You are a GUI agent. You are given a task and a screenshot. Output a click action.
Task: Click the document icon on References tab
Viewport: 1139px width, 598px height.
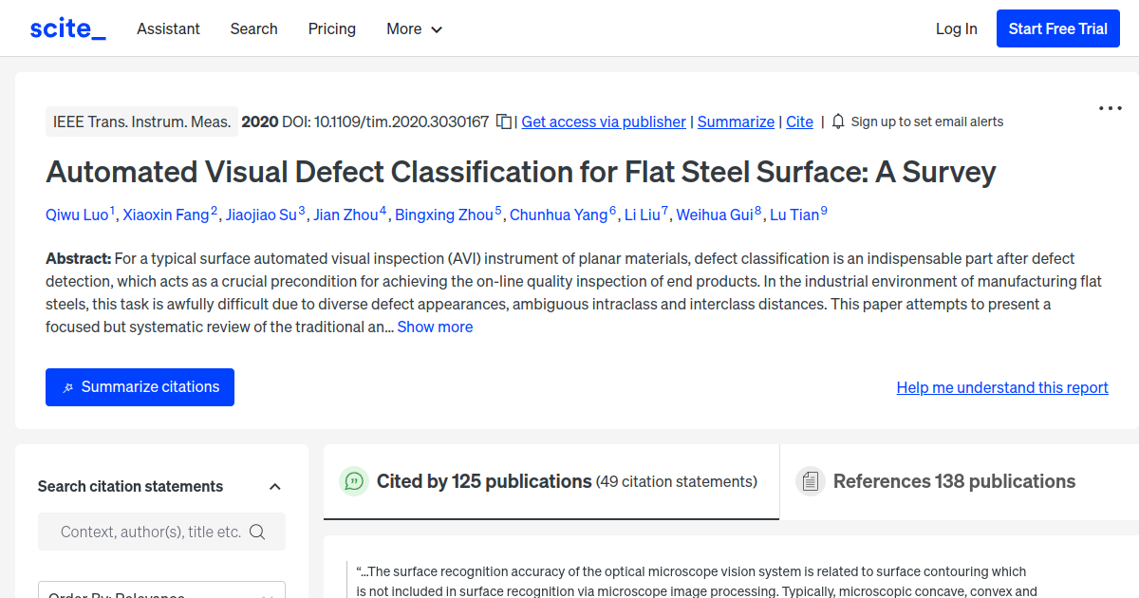[x=811, y=481]
